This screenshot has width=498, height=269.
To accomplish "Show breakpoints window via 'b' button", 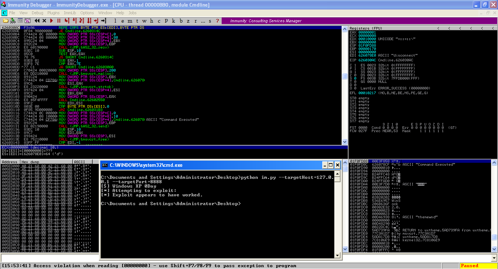I will pos(181,21).
